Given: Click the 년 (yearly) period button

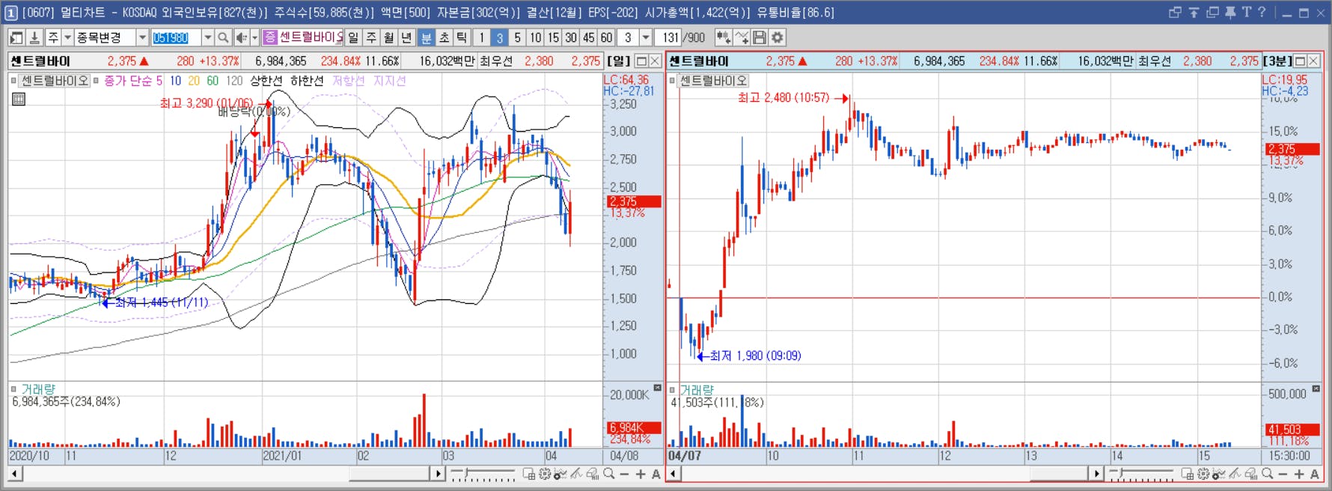Looking at the screenshot, I should [x=406, y=37].
